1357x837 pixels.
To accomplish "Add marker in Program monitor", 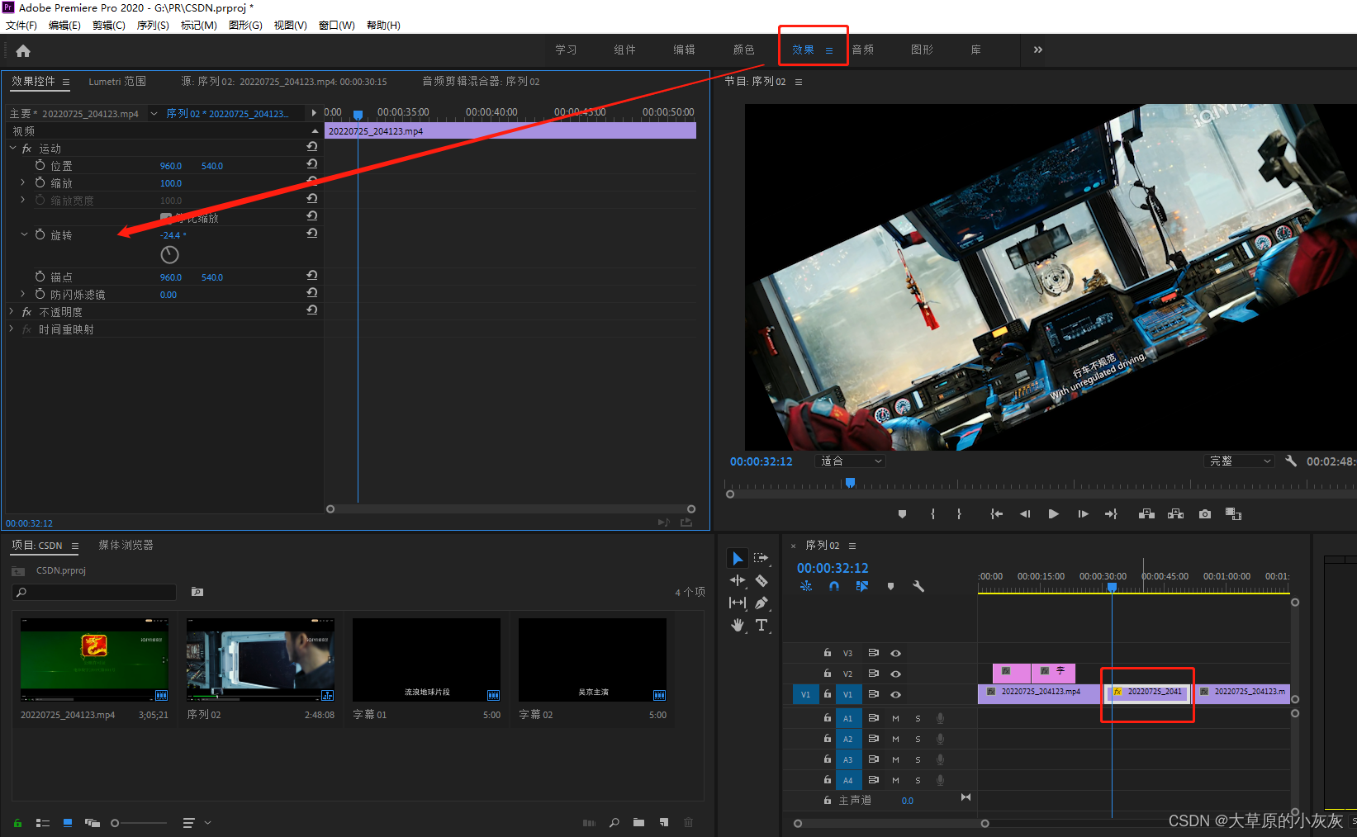I will click(902, 514).
